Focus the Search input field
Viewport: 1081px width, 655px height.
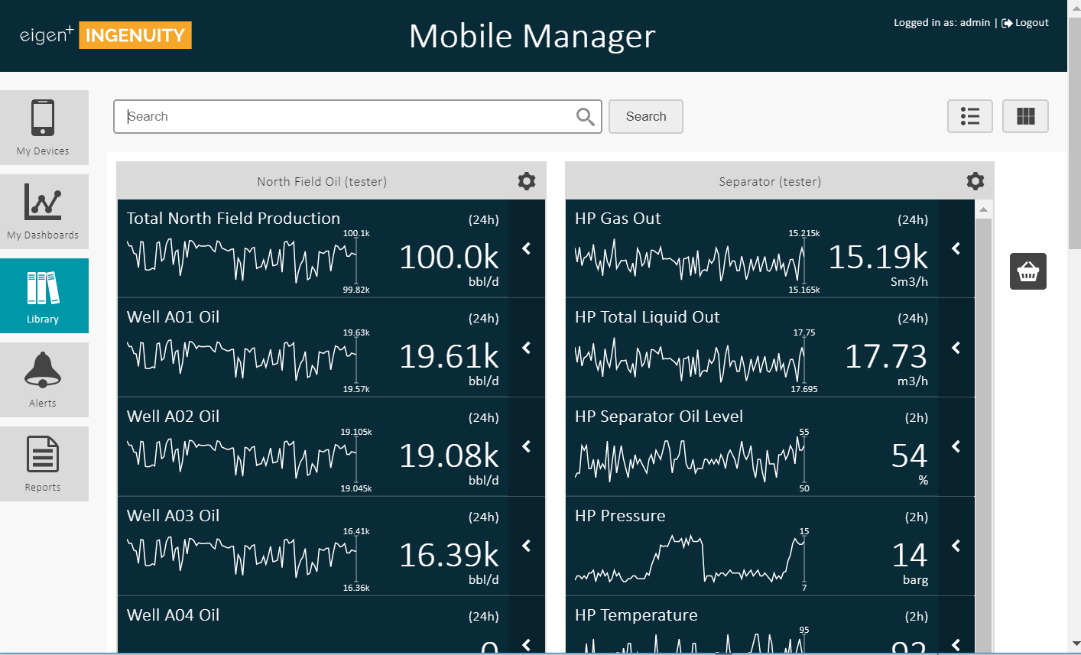[358, 116]
